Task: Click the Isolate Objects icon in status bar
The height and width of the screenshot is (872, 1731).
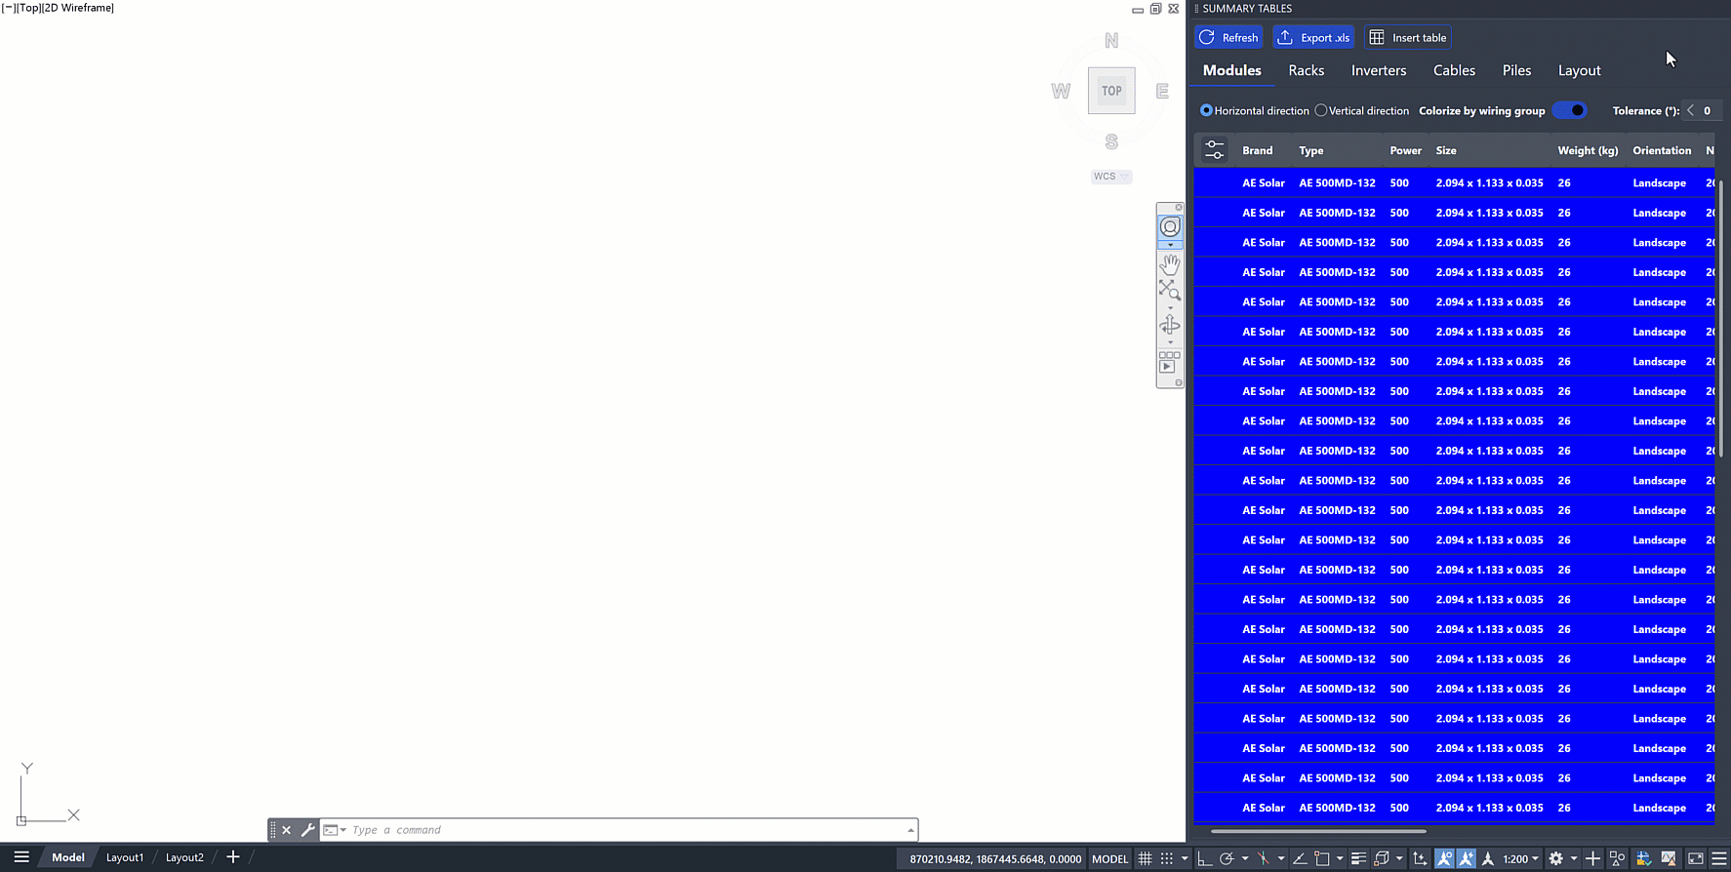Action: click(x=1617, y=858)
